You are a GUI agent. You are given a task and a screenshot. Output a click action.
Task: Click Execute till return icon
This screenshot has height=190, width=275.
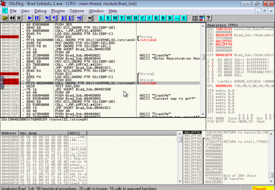[x=79, y=18]
